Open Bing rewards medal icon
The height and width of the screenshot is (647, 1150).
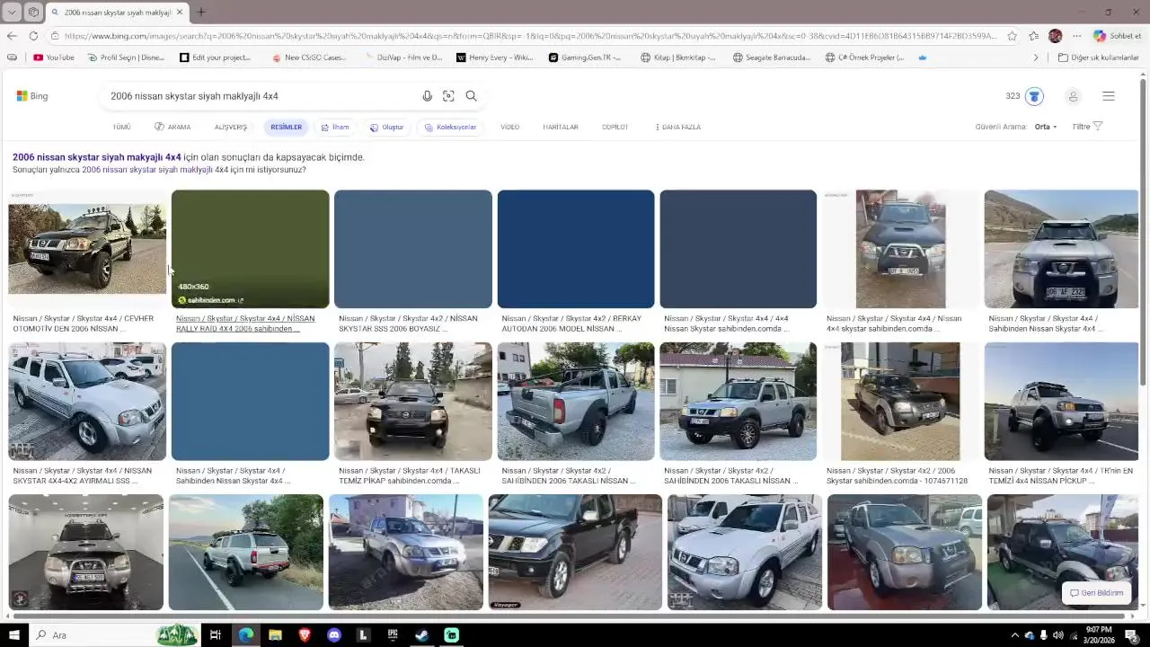(1034, 96)
